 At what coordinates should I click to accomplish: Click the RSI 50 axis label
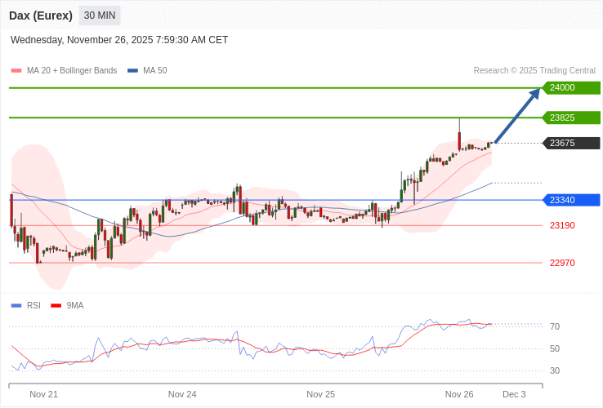point(555,348)
